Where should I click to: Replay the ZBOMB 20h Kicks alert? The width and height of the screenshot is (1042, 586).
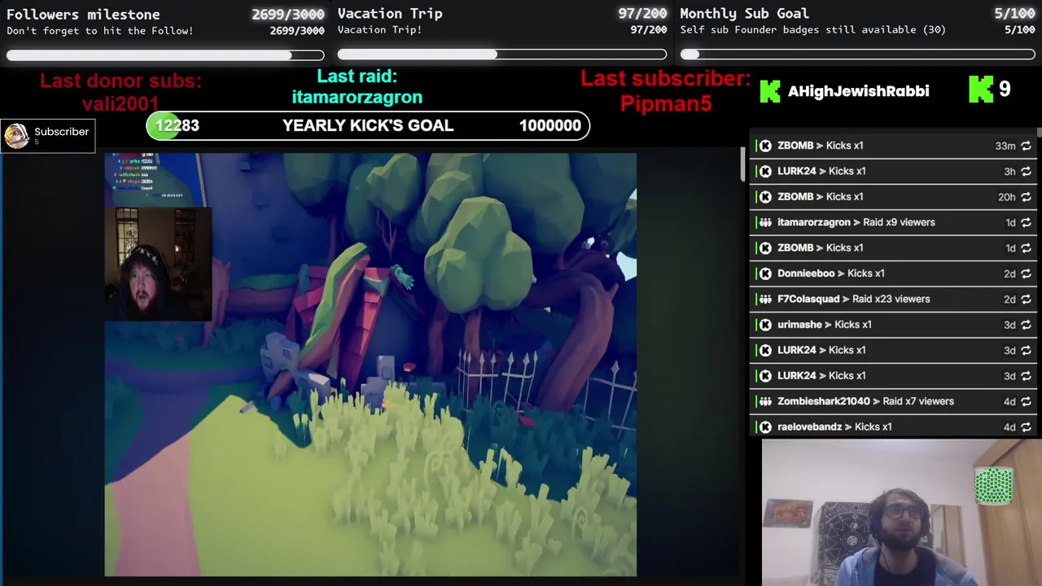1026,197
